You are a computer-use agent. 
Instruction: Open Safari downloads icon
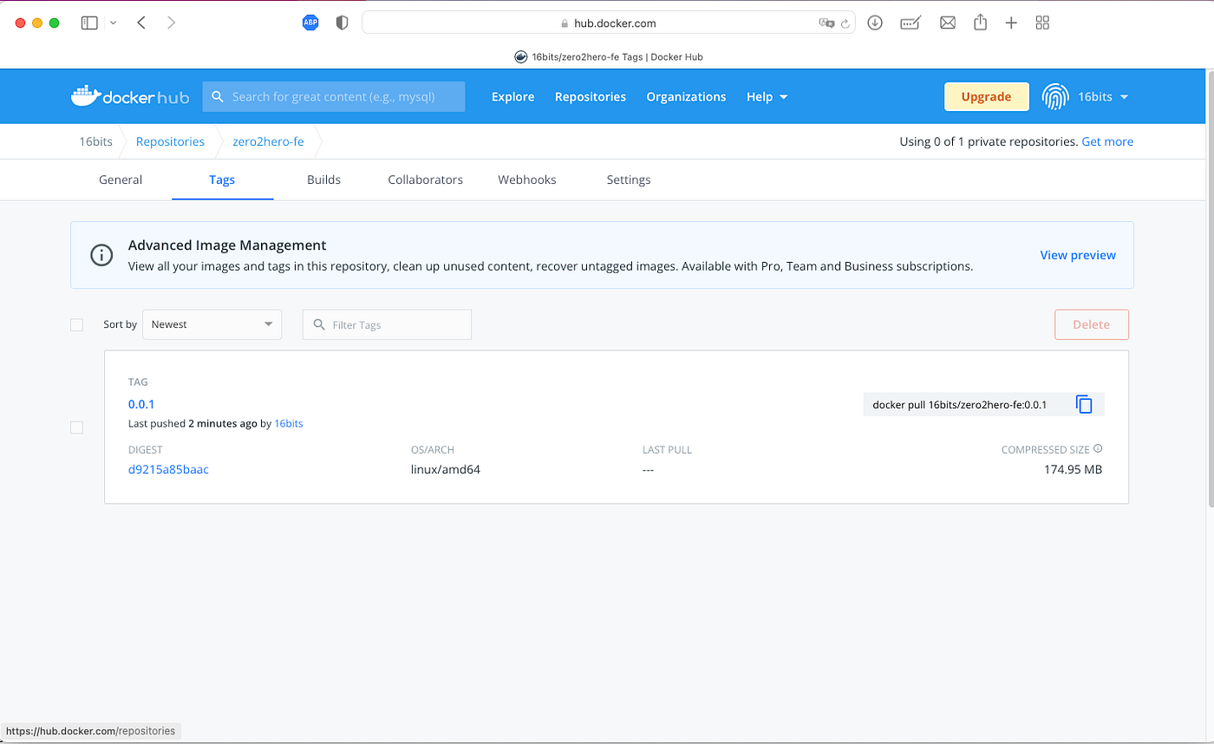[875, 23]
